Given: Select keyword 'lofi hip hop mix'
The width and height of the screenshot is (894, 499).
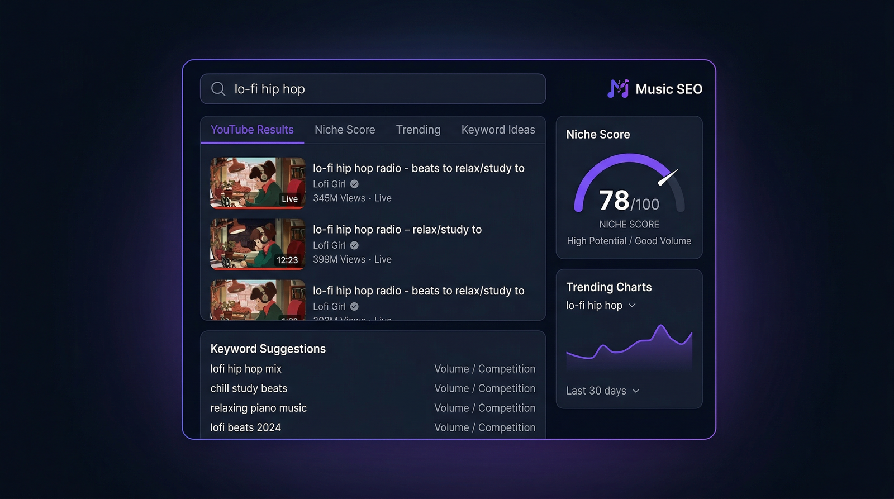Looking at the screenshot, I should [x=246, y=369].
